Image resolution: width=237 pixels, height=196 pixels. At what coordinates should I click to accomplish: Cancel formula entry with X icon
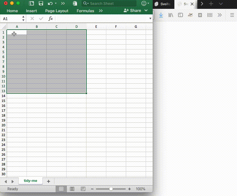click(x=32, y=19)
